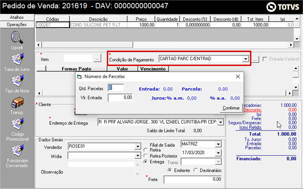Image resolution: width=303 pixels, height=189 pixels.
Task: Click the Icms Retido link
Action: click(251, 127)
